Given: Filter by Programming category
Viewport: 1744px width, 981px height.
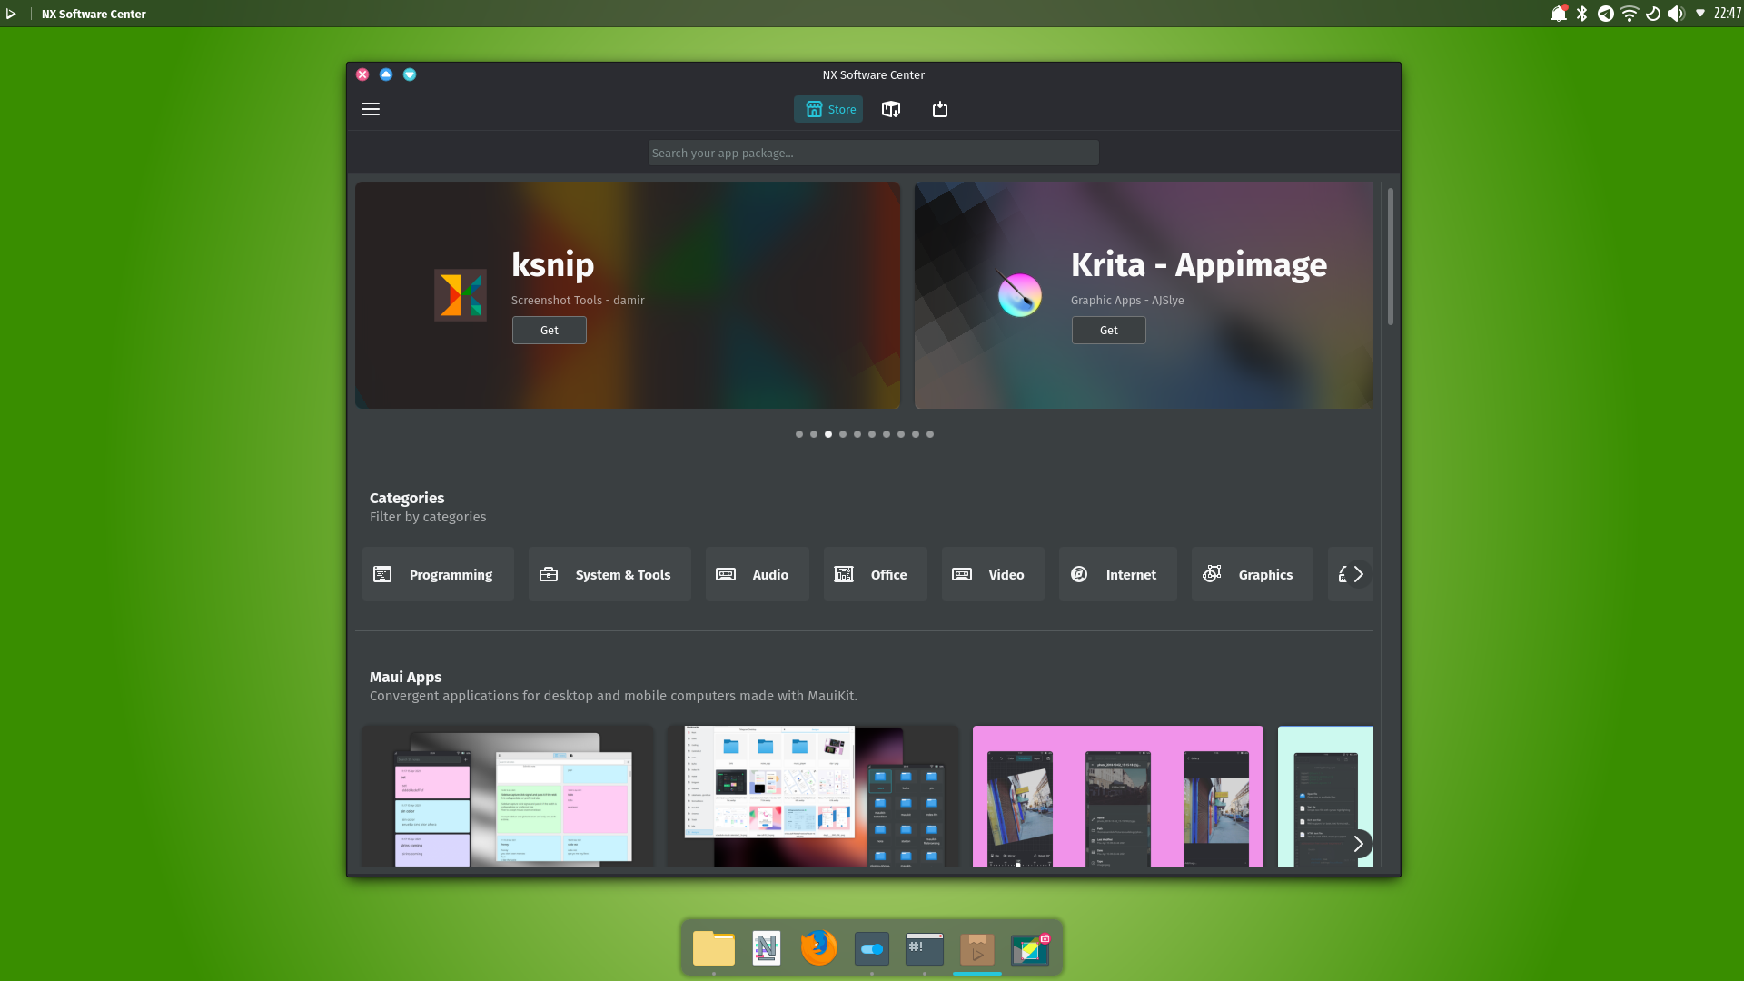Looking at the screenshot, I should click(x=438, y=574).
